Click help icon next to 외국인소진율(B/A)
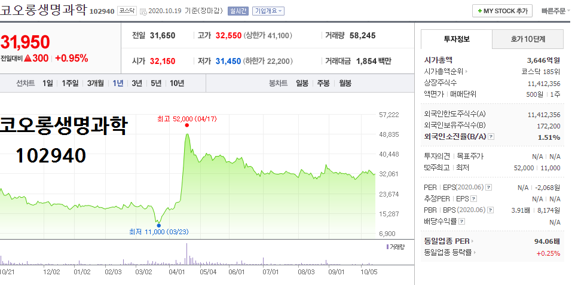The width and height of the screenshot is (572, 285). coord(491,137)
